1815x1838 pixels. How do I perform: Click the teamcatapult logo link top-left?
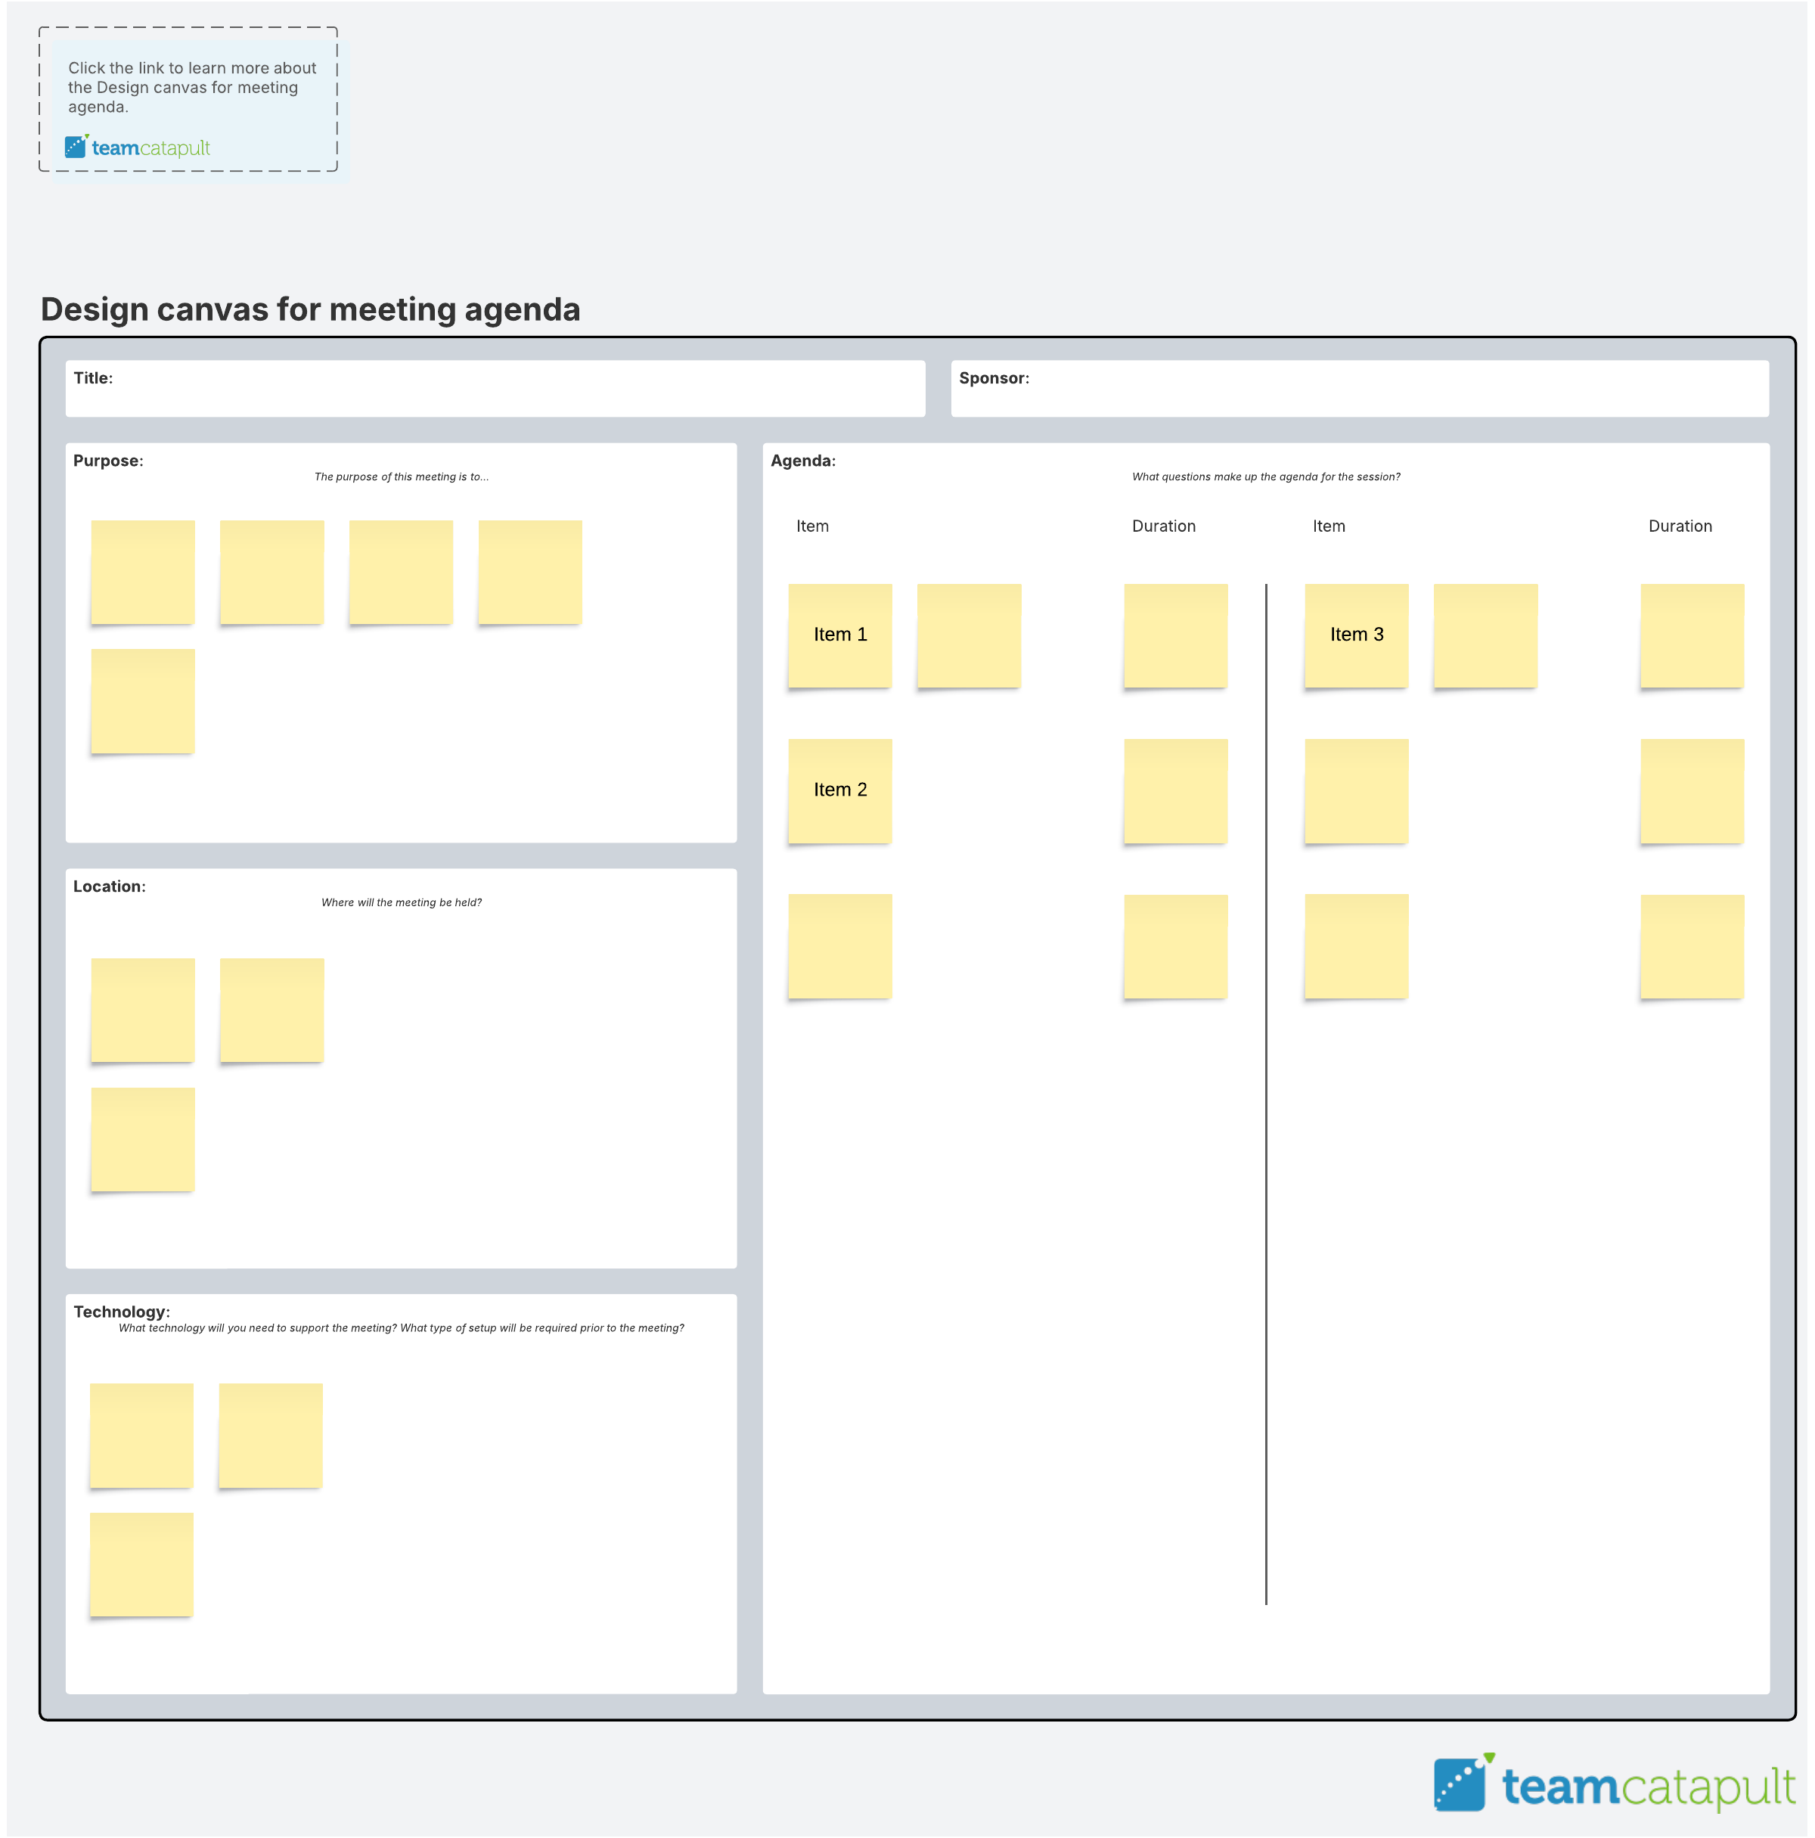pos(138,147)
